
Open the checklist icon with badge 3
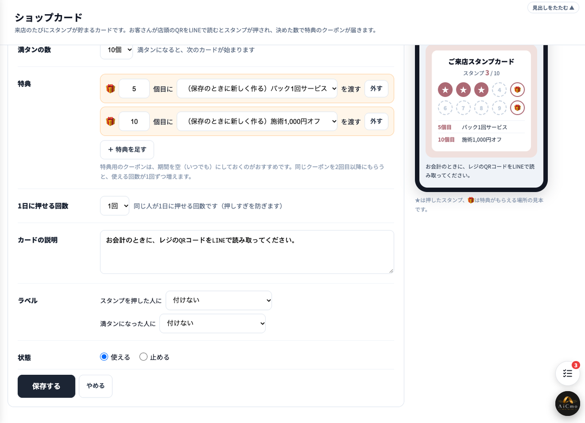click(567, 373)
